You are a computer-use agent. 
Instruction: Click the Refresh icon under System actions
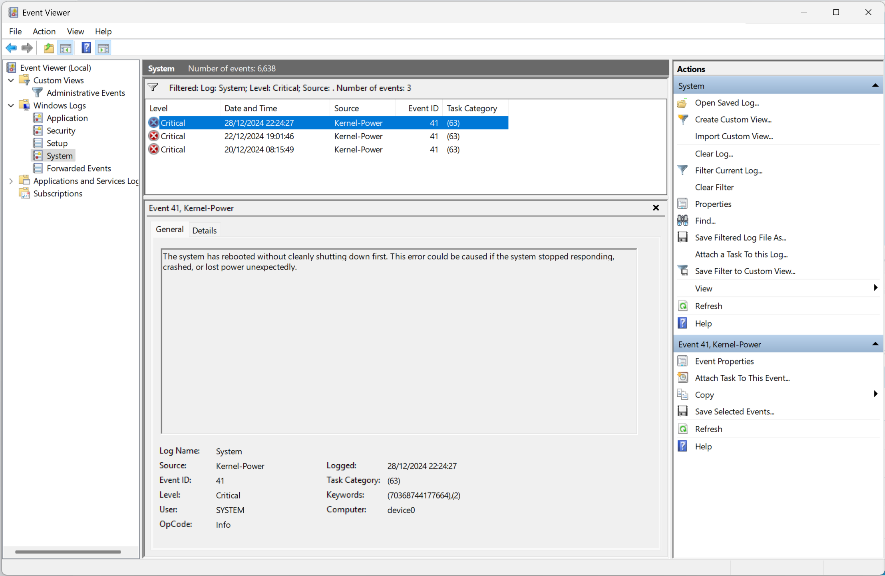tap(683, 306)
